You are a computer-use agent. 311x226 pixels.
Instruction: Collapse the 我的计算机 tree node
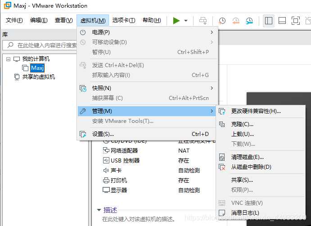coord(8,59)
